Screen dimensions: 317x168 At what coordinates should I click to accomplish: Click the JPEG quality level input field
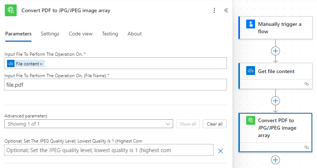click(109, 150)
